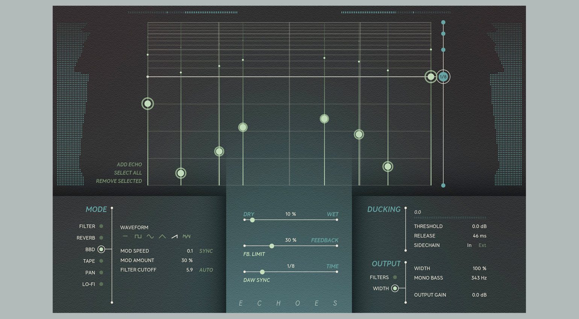Select Filter mode radio button
Screen dimensions: 579x319
[x=101, y=226]
